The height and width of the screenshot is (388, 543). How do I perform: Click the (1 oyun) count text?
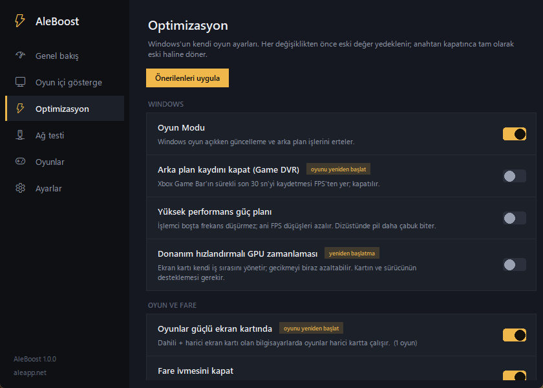click(405, 343)
